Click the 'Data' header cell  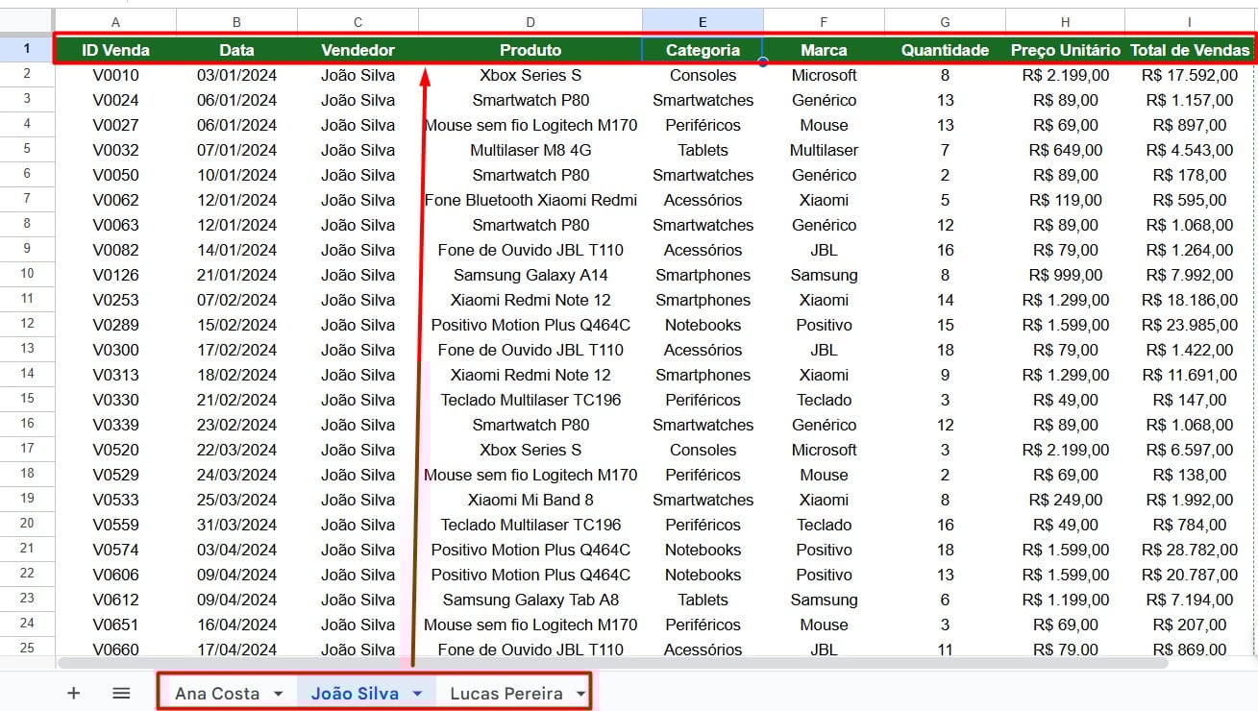(x=237, y=50)
